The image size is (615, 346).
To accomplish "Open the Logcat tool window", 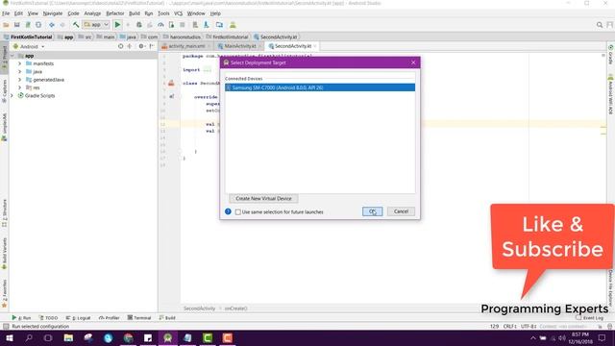I will click(79, 318).
